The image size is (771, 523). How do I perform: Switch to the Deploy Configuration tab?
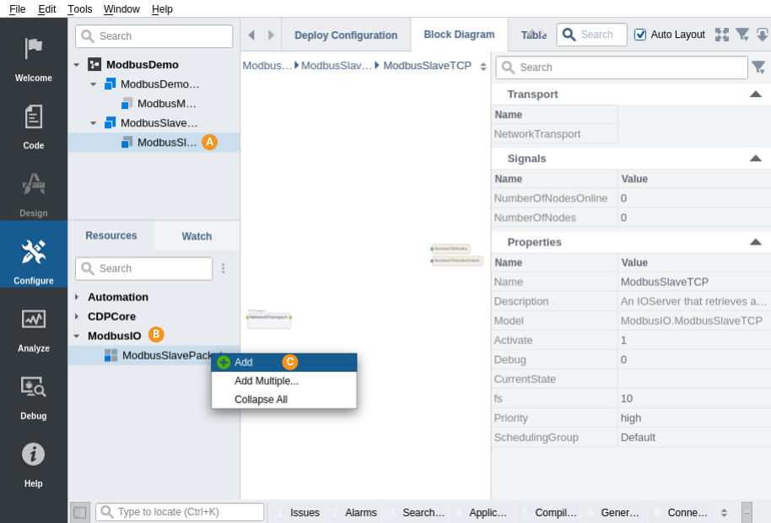tap(346, 35)
